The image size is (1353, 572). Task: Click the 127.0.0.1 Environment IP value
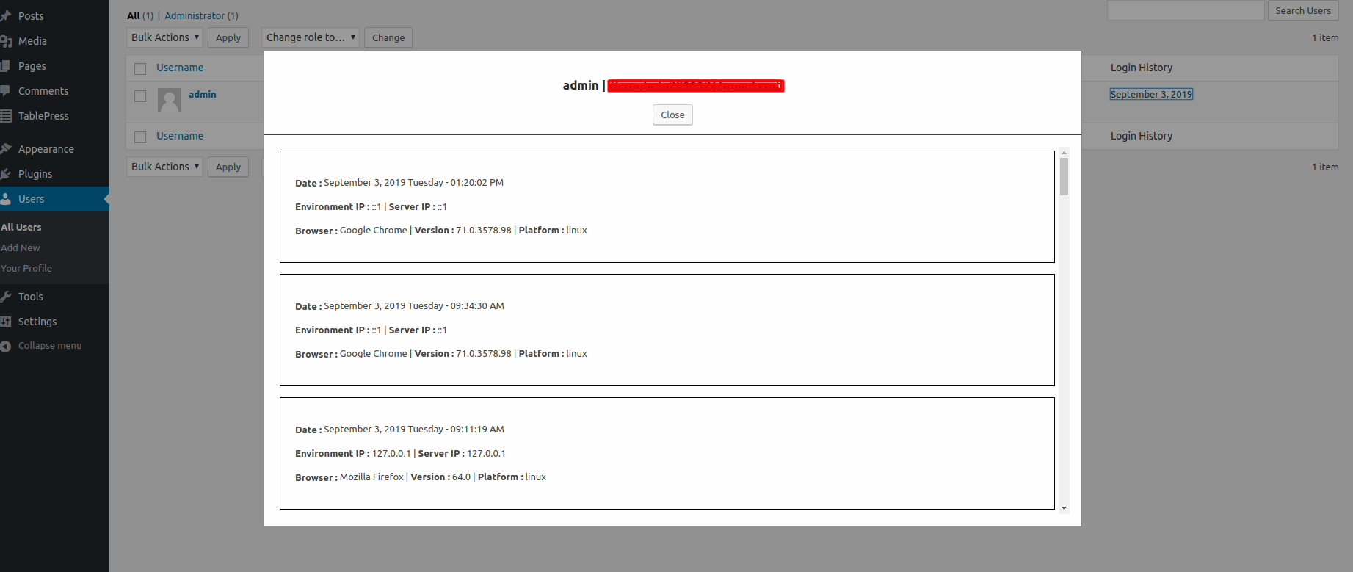pos(391,453)
